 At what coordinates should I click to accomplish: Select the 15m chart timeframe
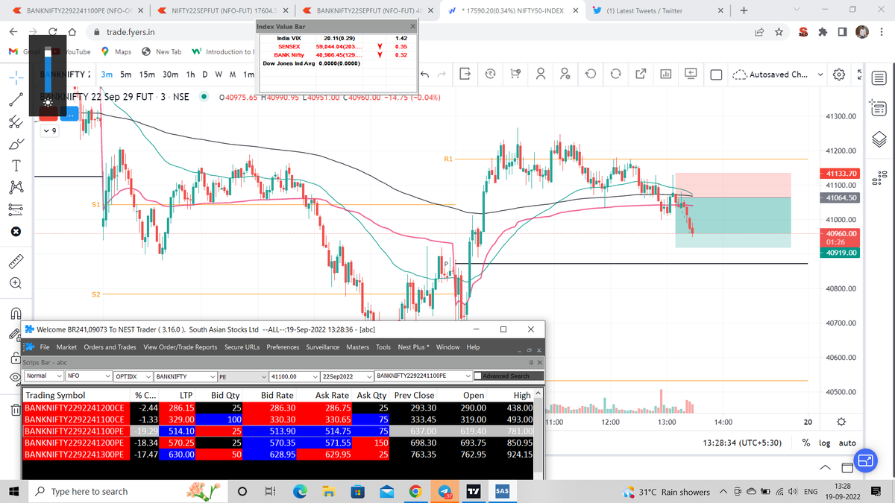147,75
